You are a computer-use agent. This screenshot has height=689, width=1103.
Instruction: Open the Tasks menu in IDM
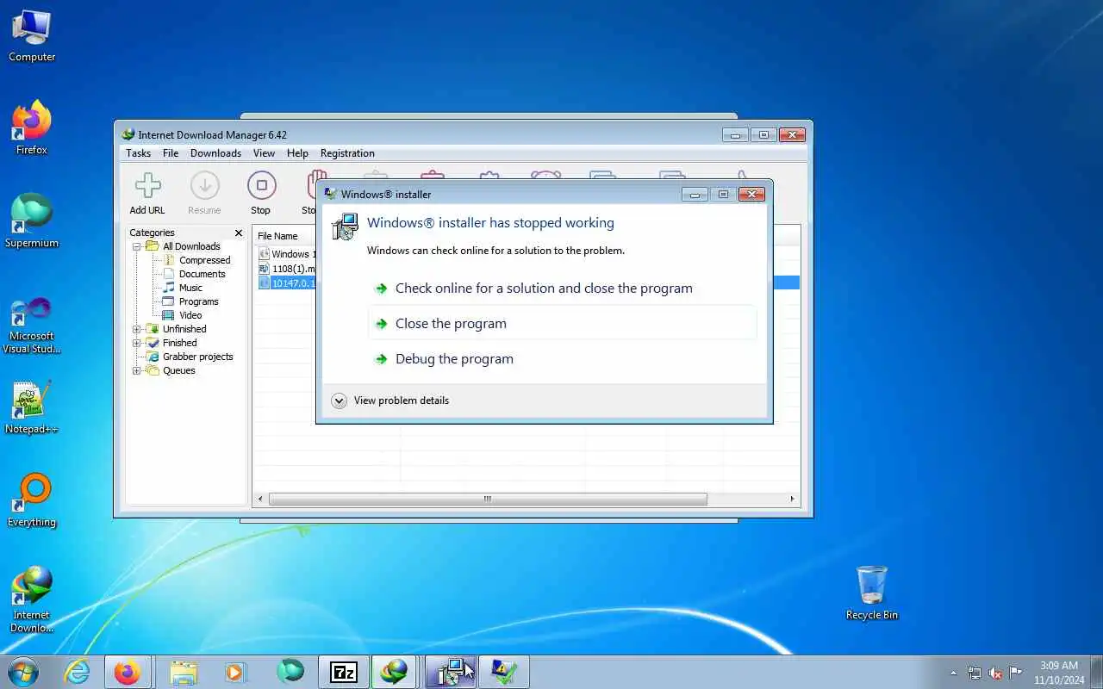click(x=138, y=153)
